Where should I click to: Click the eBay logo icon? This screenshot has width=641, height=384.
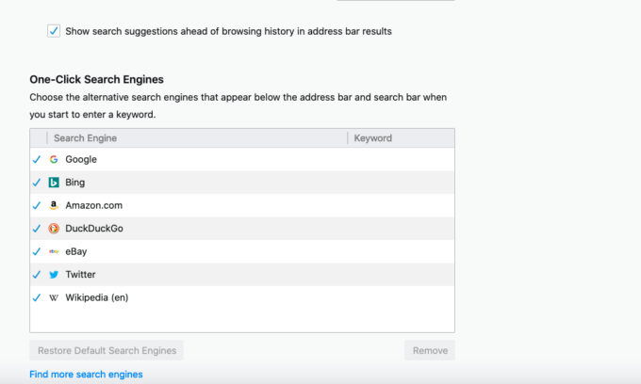[x=54, y=251]
